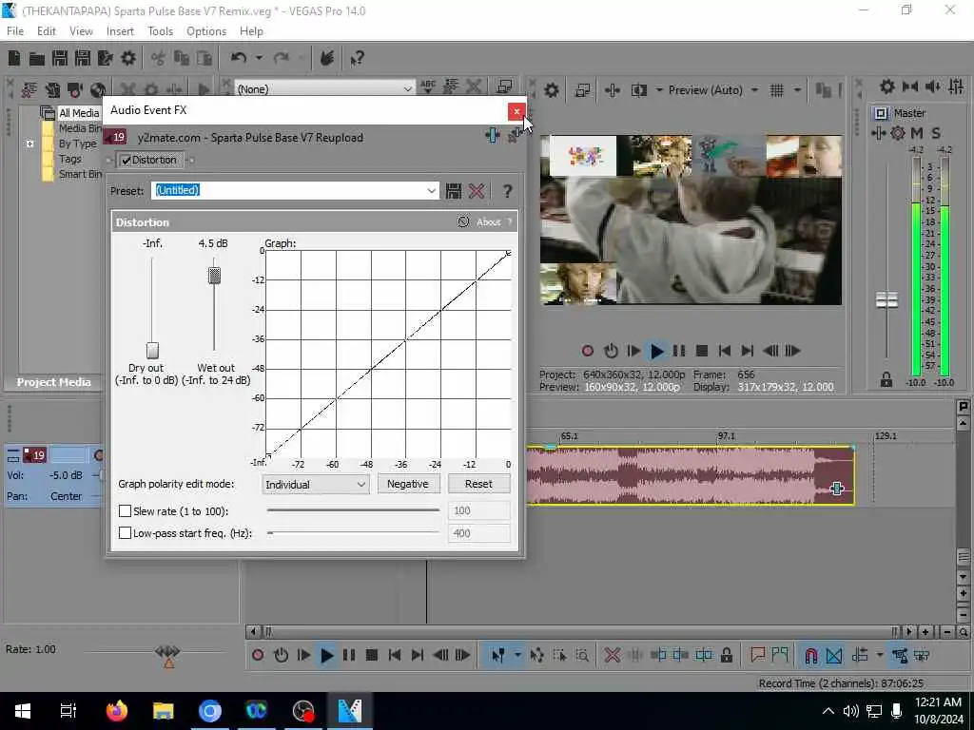Click the Undo arrow icon
Viewport: 974px width, 730px height.
[238, 58]
